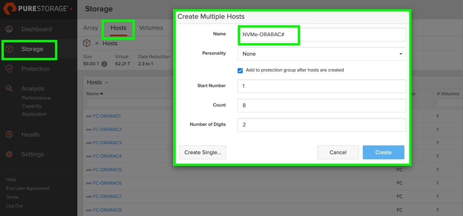The image size is (463, 216).
Task: Click the Storage lightning icon in the sidebar
Action: [9, 49]
